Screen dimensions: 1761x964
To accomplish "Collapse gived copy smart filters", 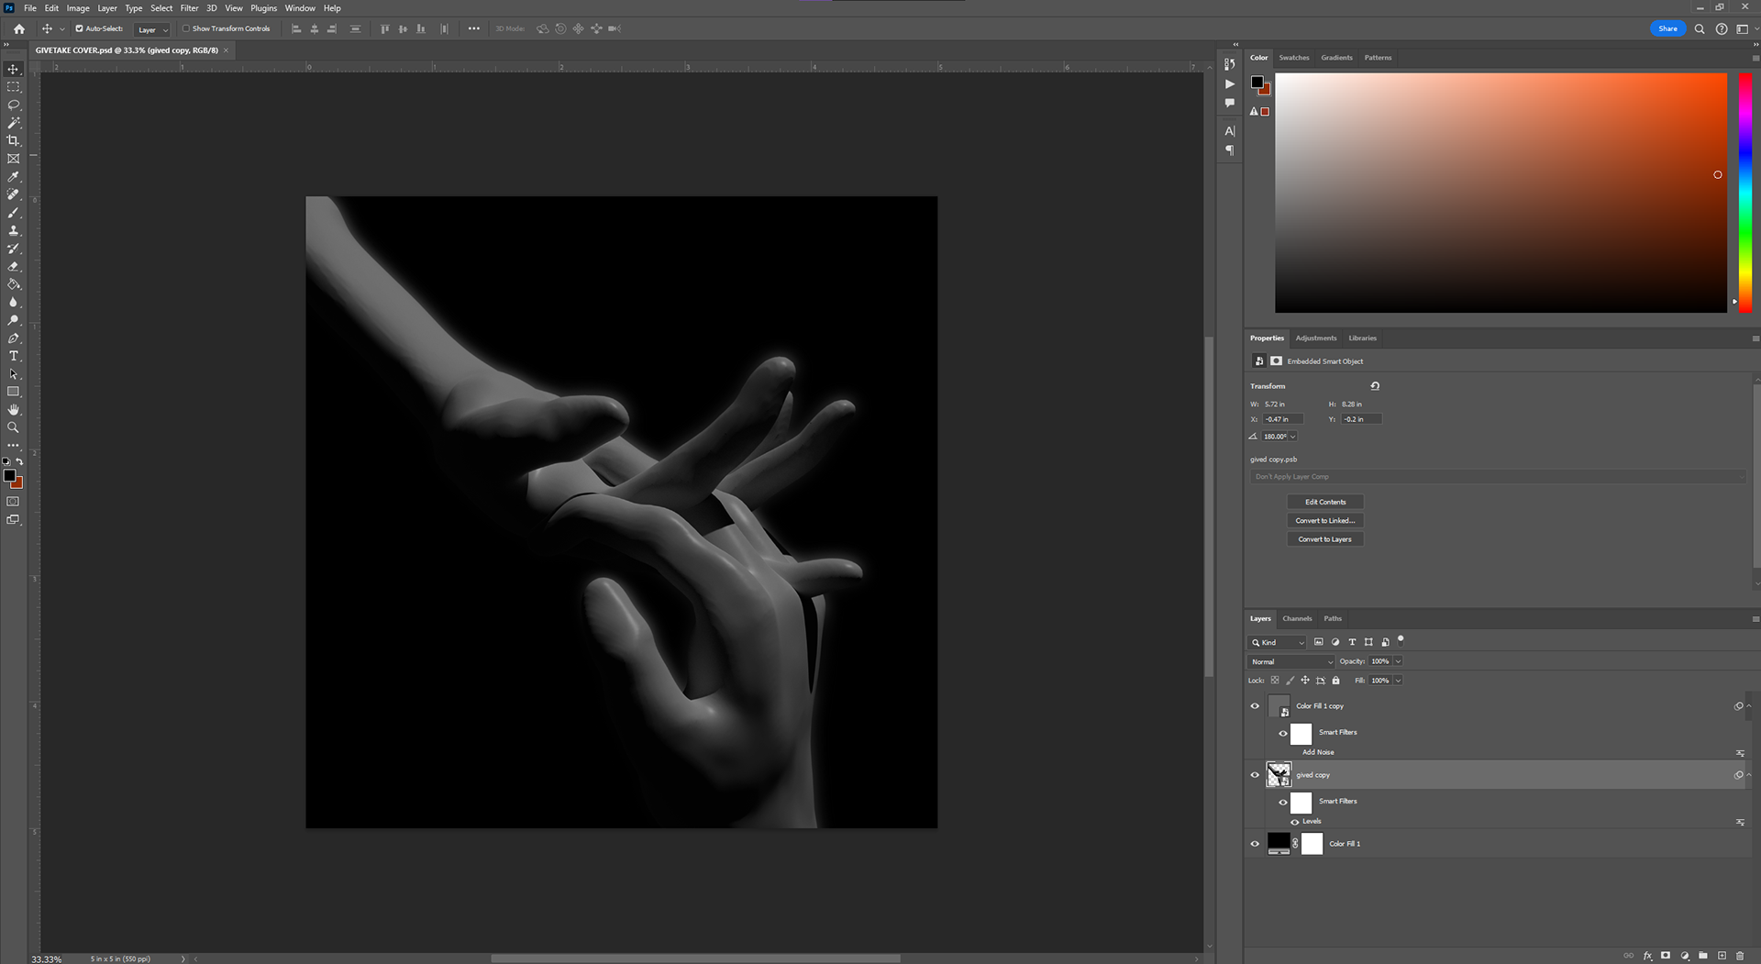I will (x=1749, y=775).
